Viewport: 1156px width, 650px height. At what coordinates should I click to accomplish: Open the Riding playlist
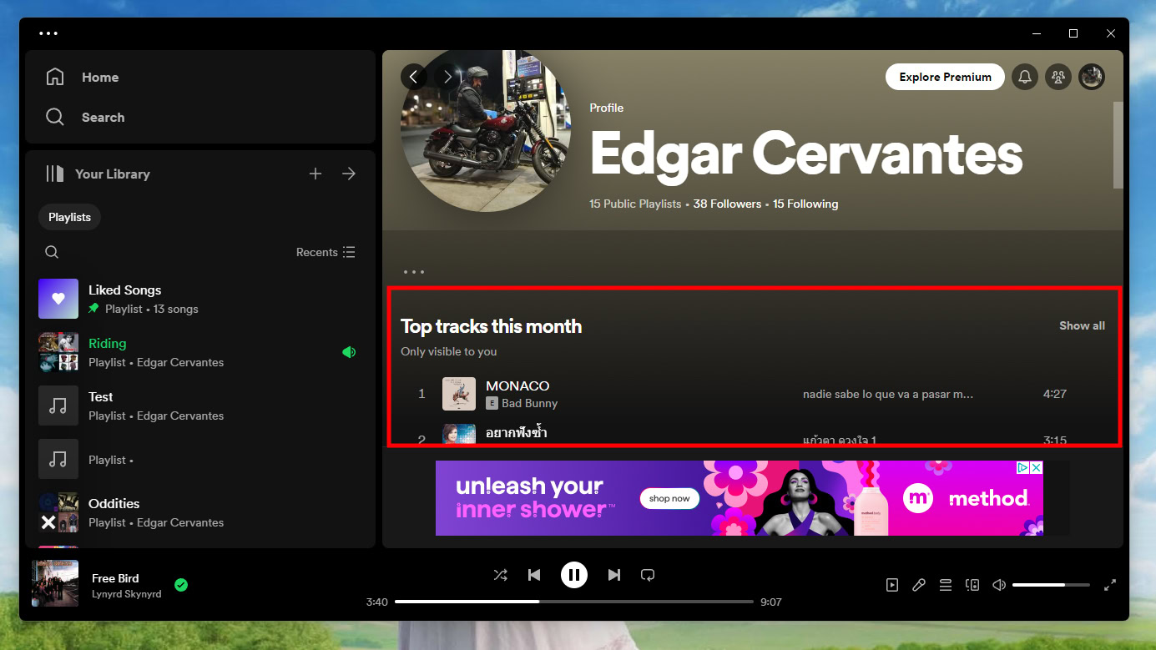(x=200, y=352)
